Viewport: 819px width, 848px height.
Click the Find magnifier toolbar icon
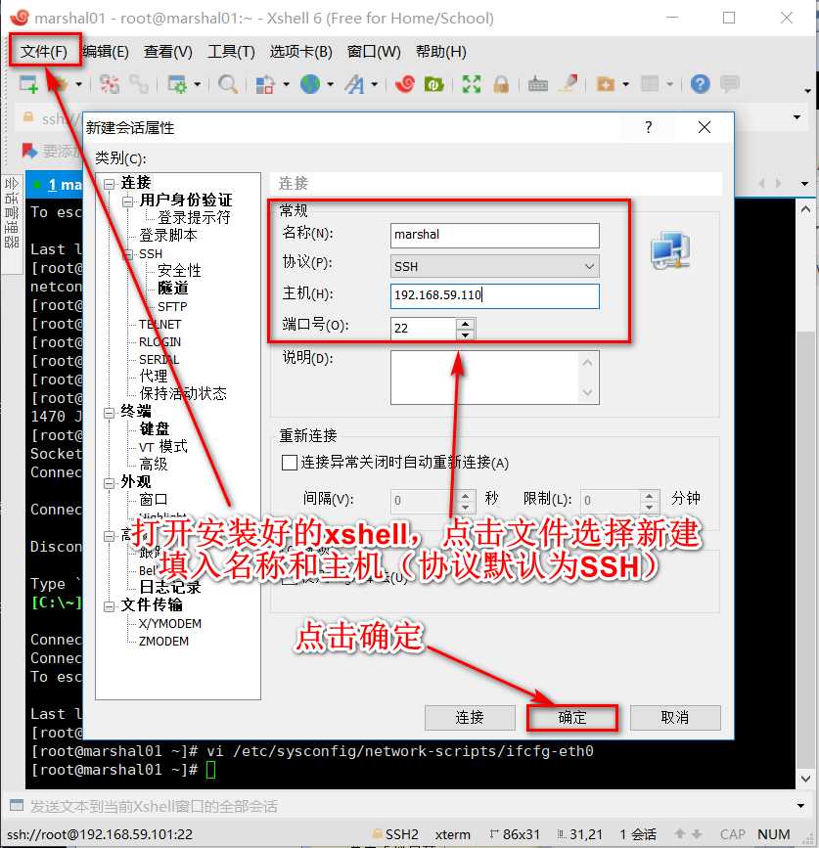pos(228,84)
